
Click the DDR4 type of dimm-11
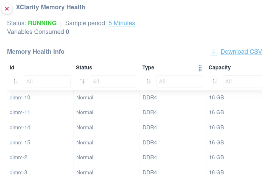tap(150, 112)
